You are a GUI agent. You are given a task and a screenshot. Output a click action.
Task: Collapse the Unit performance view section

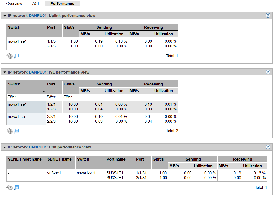pos(4,147)
